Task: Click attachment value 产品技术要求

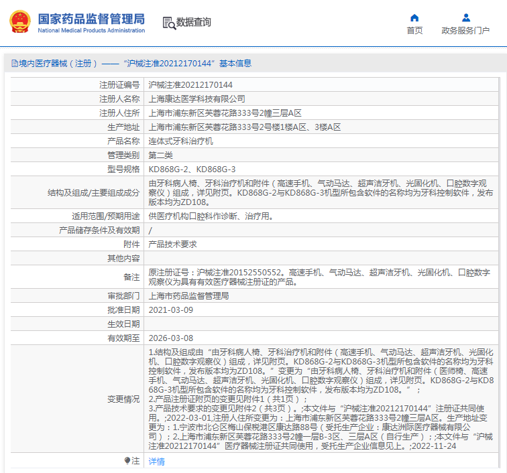Action: tap(172, 245)
